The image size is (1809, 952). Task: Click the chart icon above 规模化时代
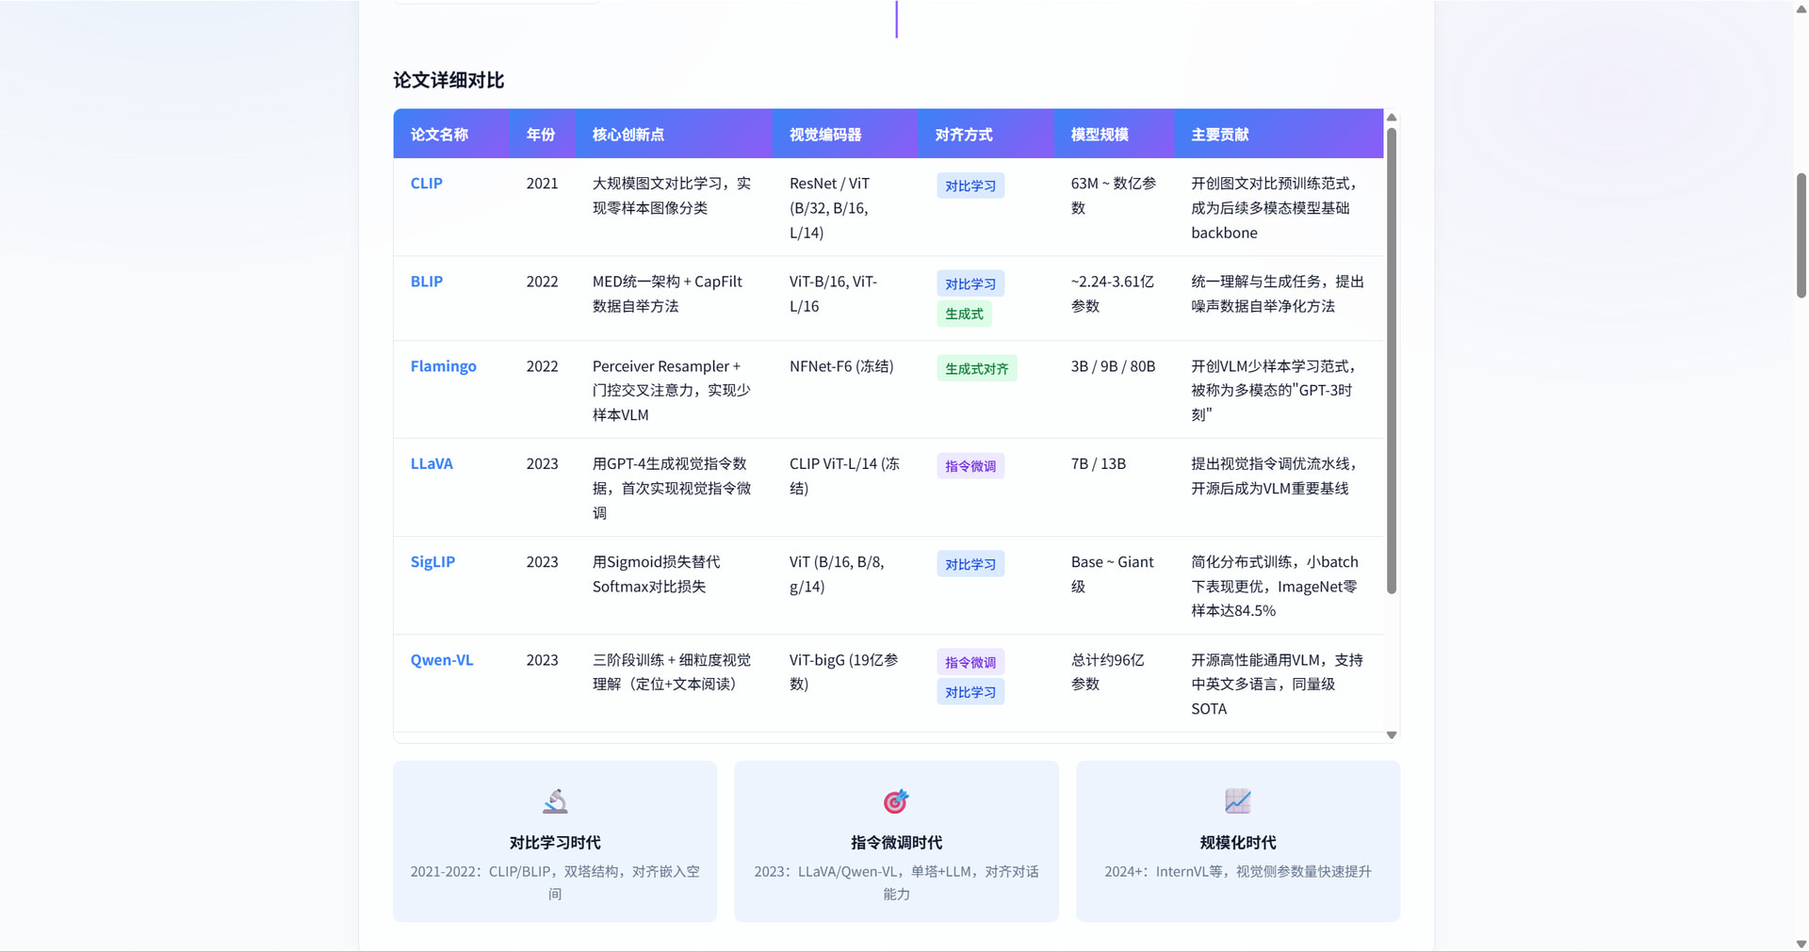point(1238,801)
